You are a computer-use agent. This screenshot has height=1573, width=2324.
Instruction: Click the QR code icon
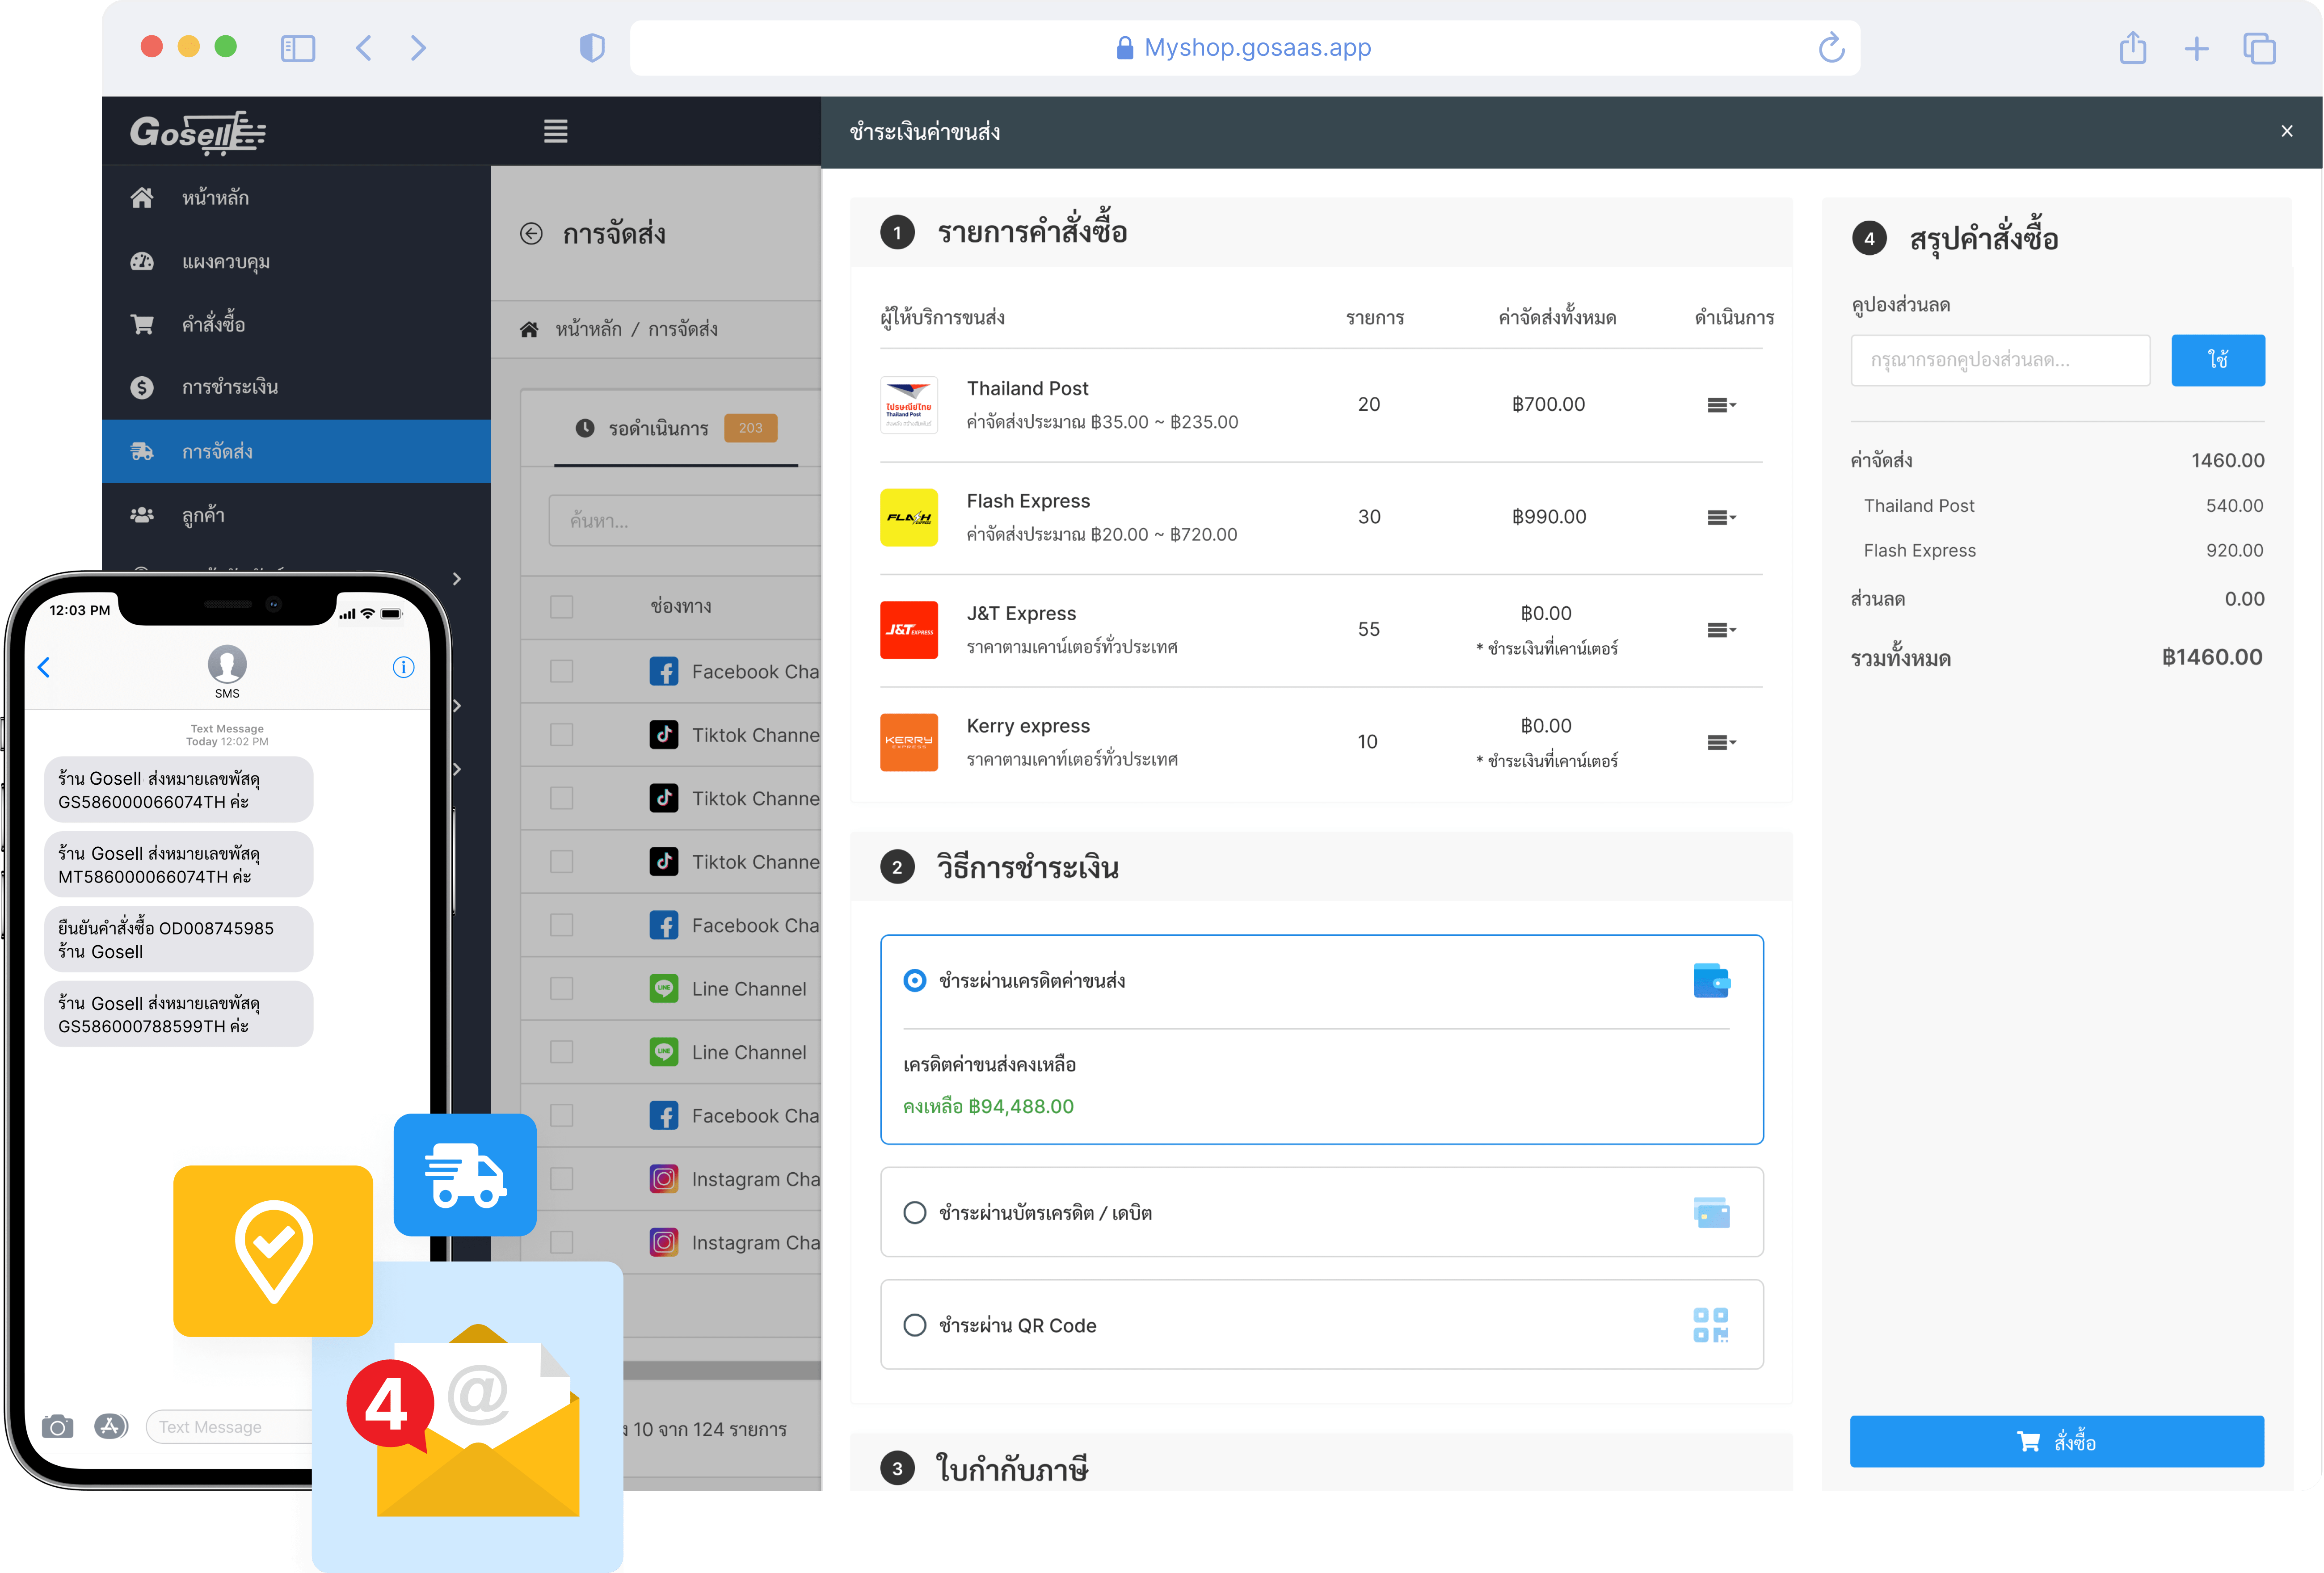tap(1711, 1325)
